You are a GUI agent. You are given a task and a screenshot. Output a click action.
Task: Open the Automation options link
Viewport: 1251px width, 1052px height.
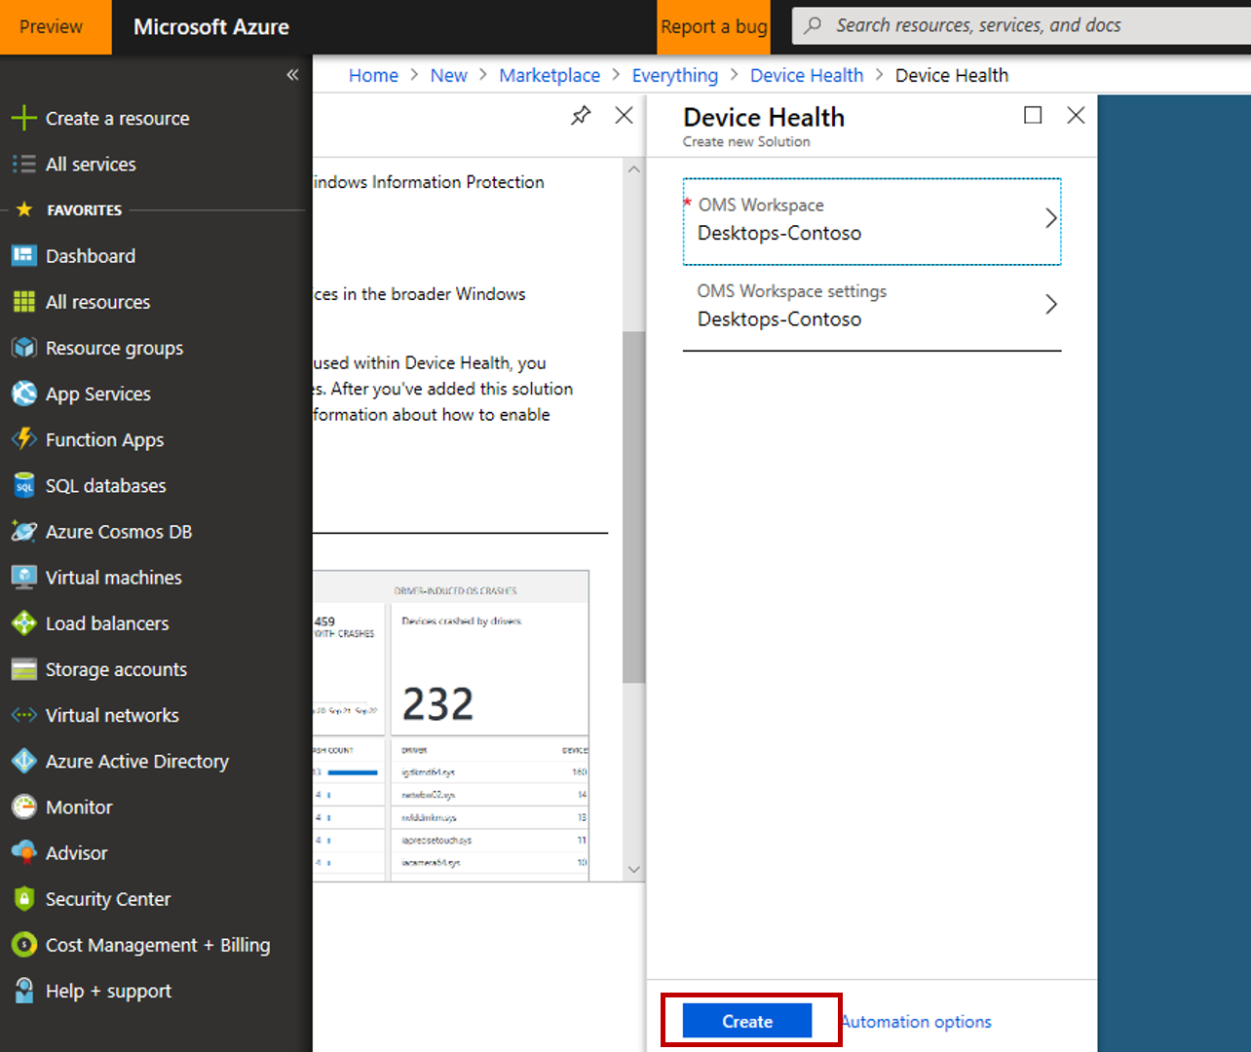[917, 1022]
